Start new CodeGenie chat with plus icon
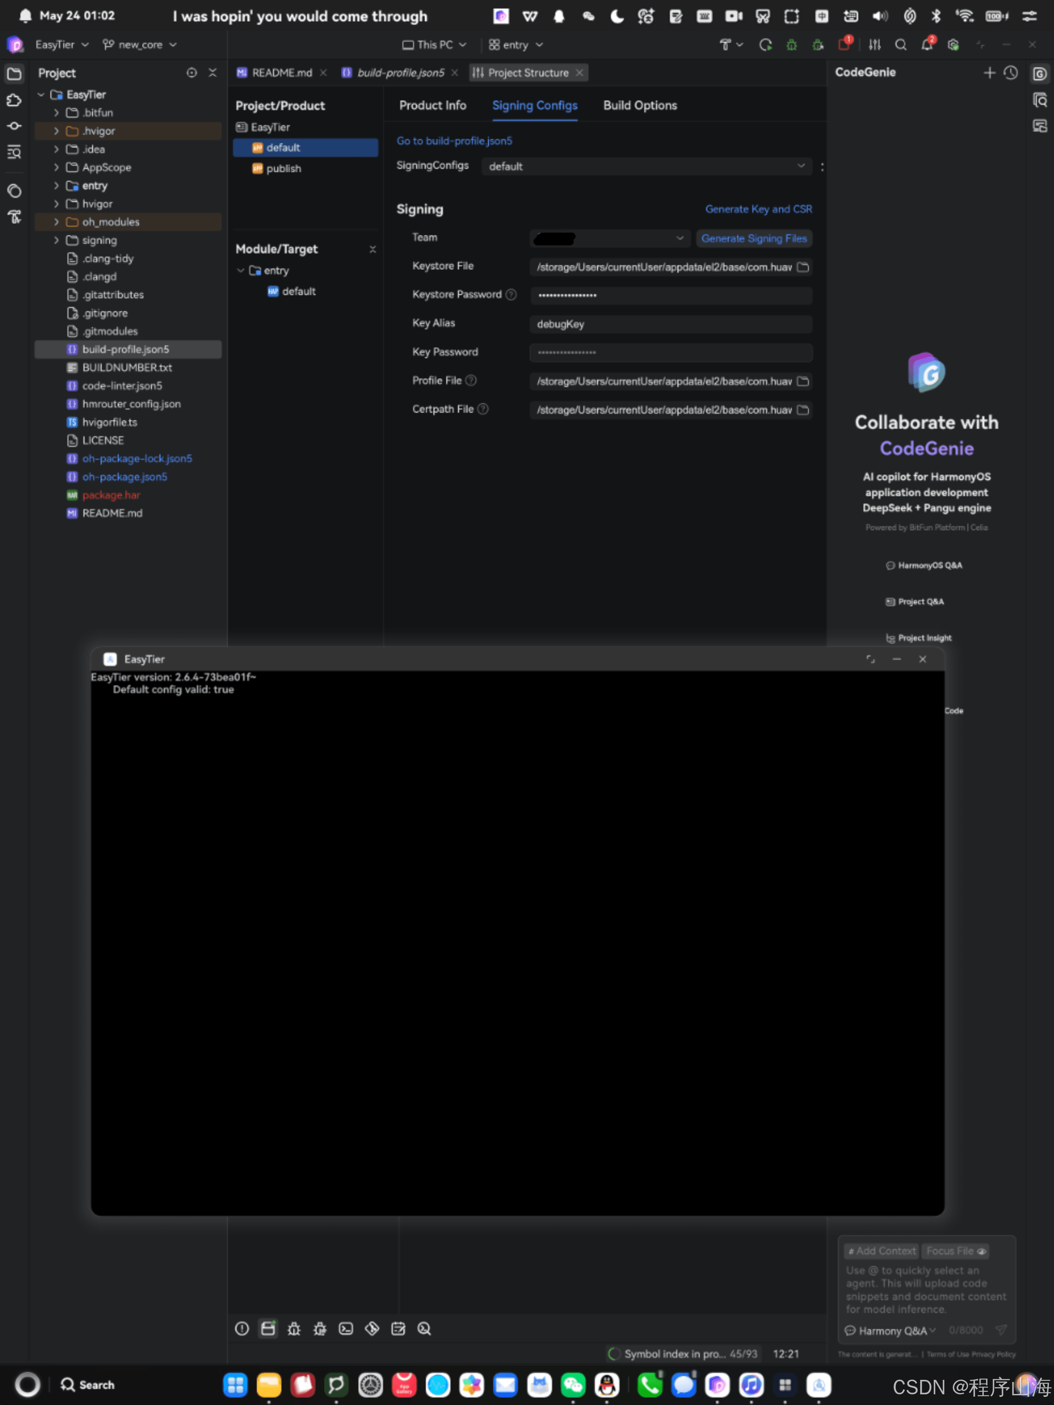This screenshot has width=1054, height=1405. 989,73
